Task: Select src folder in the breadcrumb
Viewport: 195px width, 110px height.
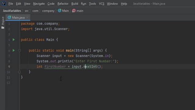Action: pos(27,11)
